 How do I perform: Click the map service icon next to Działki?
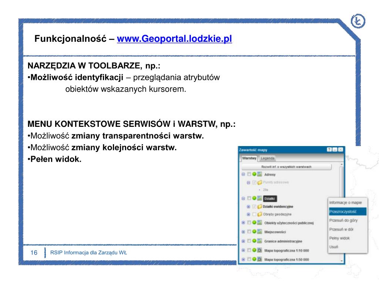pos(259,198)
